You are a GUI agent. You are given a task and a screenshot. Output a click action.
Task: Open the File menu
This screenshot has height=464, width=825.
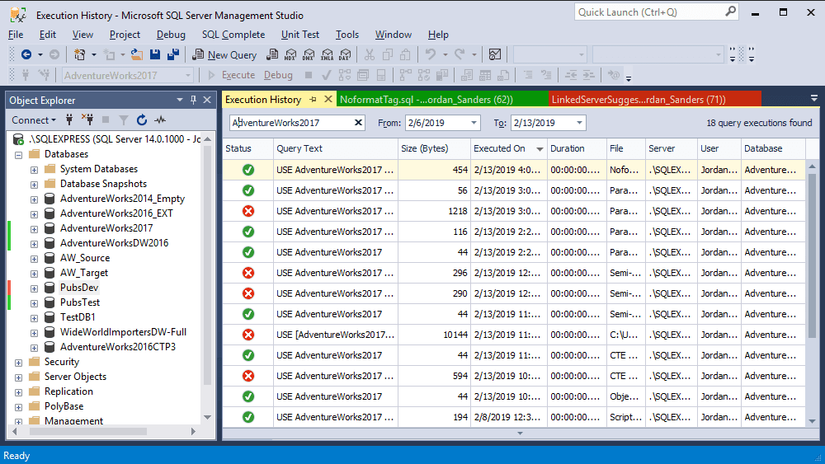(x=16, y=35)
